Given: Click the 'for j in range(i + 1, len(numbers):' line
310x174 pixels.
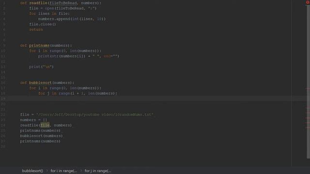Looking at the screenshot, I should pos(77,93).
